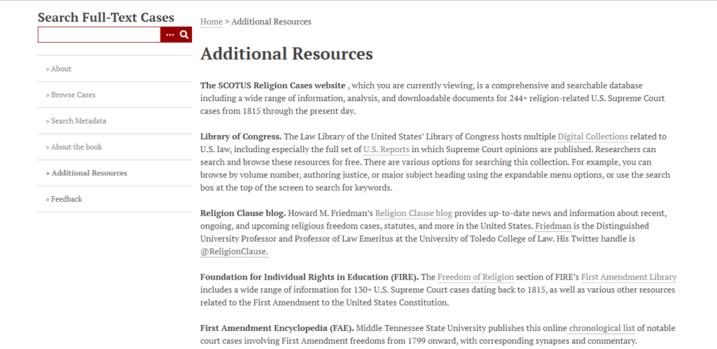The image size is (717, 349).
Task: Click the magnifier search icon
Action: (x=184, y=34)
